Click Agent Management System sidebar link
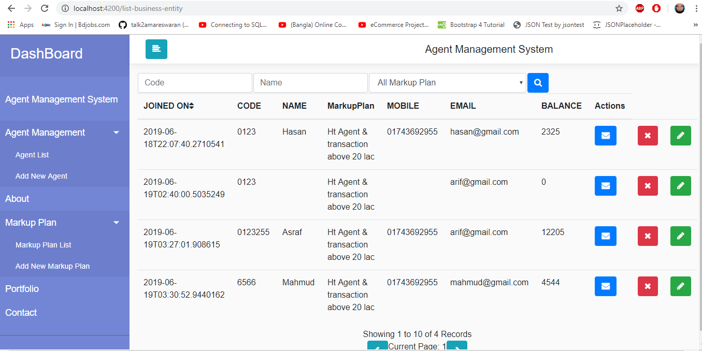The width and height of the screenshot is (702, 351). 62,99
